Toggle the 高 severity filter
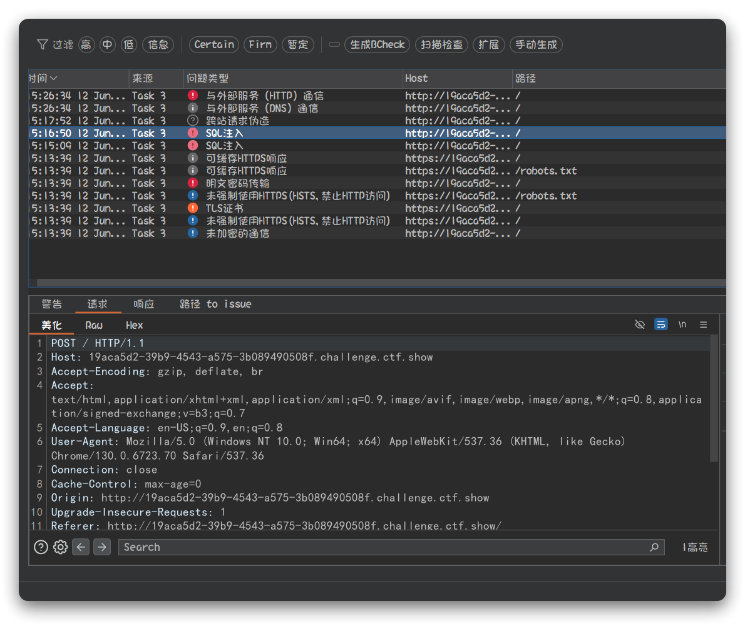The width and height of the screenshot is (745, 626). click(x=86, y=44)
